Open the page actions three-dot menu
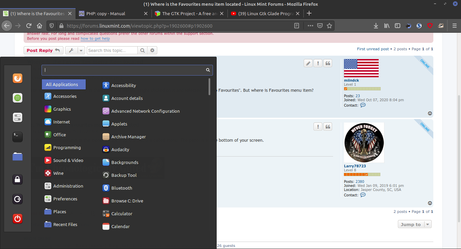461x249 pixels. point(310,26)
